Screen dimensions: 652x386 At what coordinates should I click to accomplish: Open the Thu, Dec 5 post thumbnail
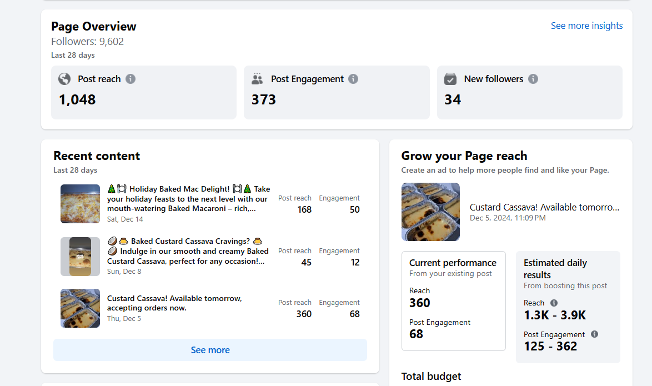(x=80, y=308)
